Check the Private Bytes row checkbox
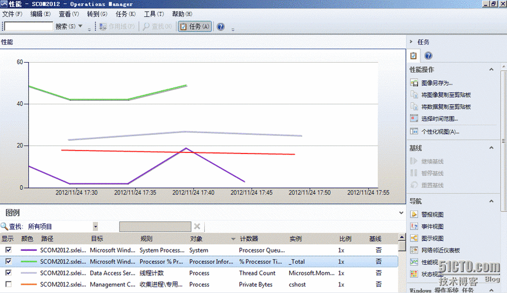Viewport: 507px width, 293px height. coord(9,284)
